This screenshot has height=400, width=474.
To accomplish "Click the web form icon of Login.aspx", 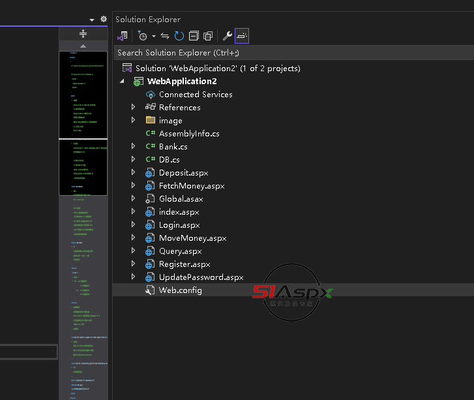I will [150, 225].
